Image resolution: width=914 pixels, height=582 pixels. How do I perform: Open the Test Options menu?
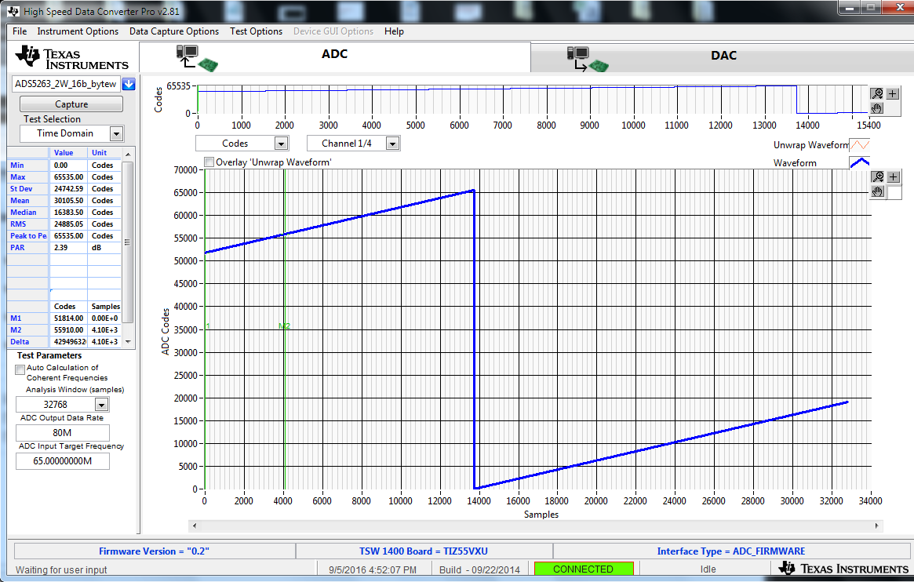pyautogui.click(x=256, y=31)
